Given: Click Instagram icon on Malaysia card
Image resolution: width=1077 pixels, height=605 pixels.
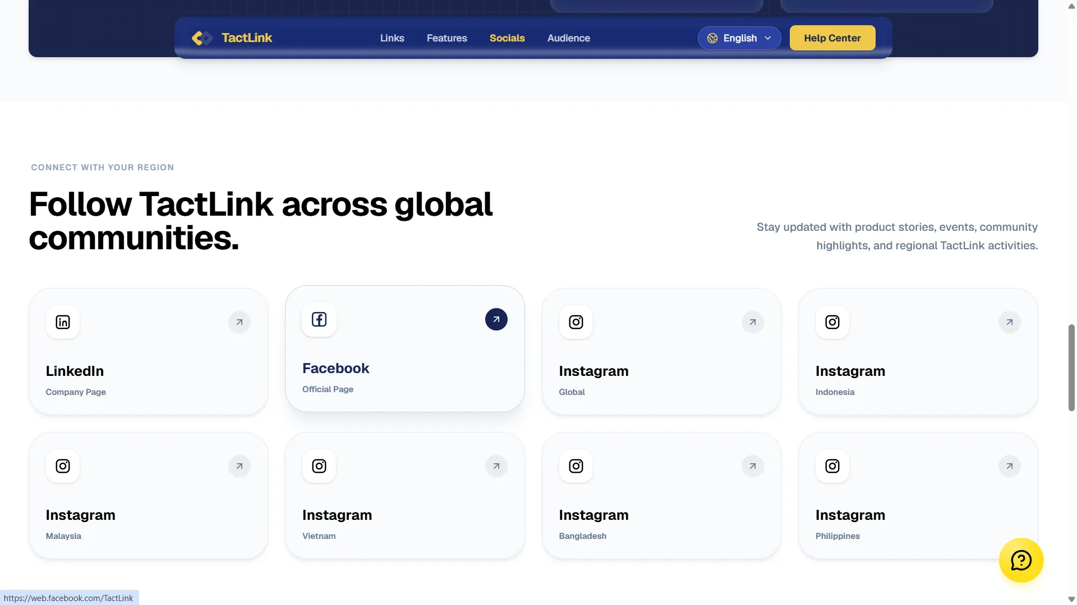Looking at the screenshot, I should click(x=63, y=466).
